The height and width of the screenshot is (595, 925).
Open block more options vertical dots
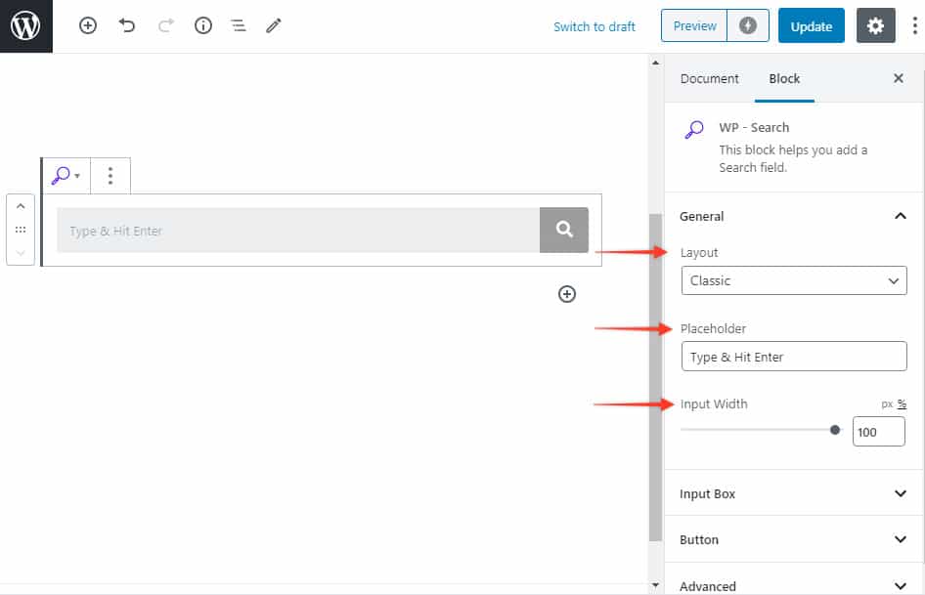[110, 176]
